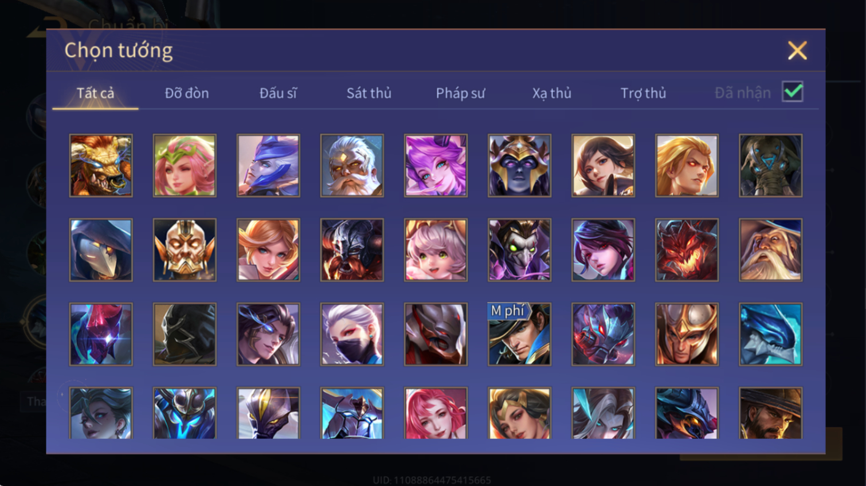Filter by 'Xạ thủ' tab
Image resolution: width=866 pixels, height=486 pixels.
click(x=552, y=93)
